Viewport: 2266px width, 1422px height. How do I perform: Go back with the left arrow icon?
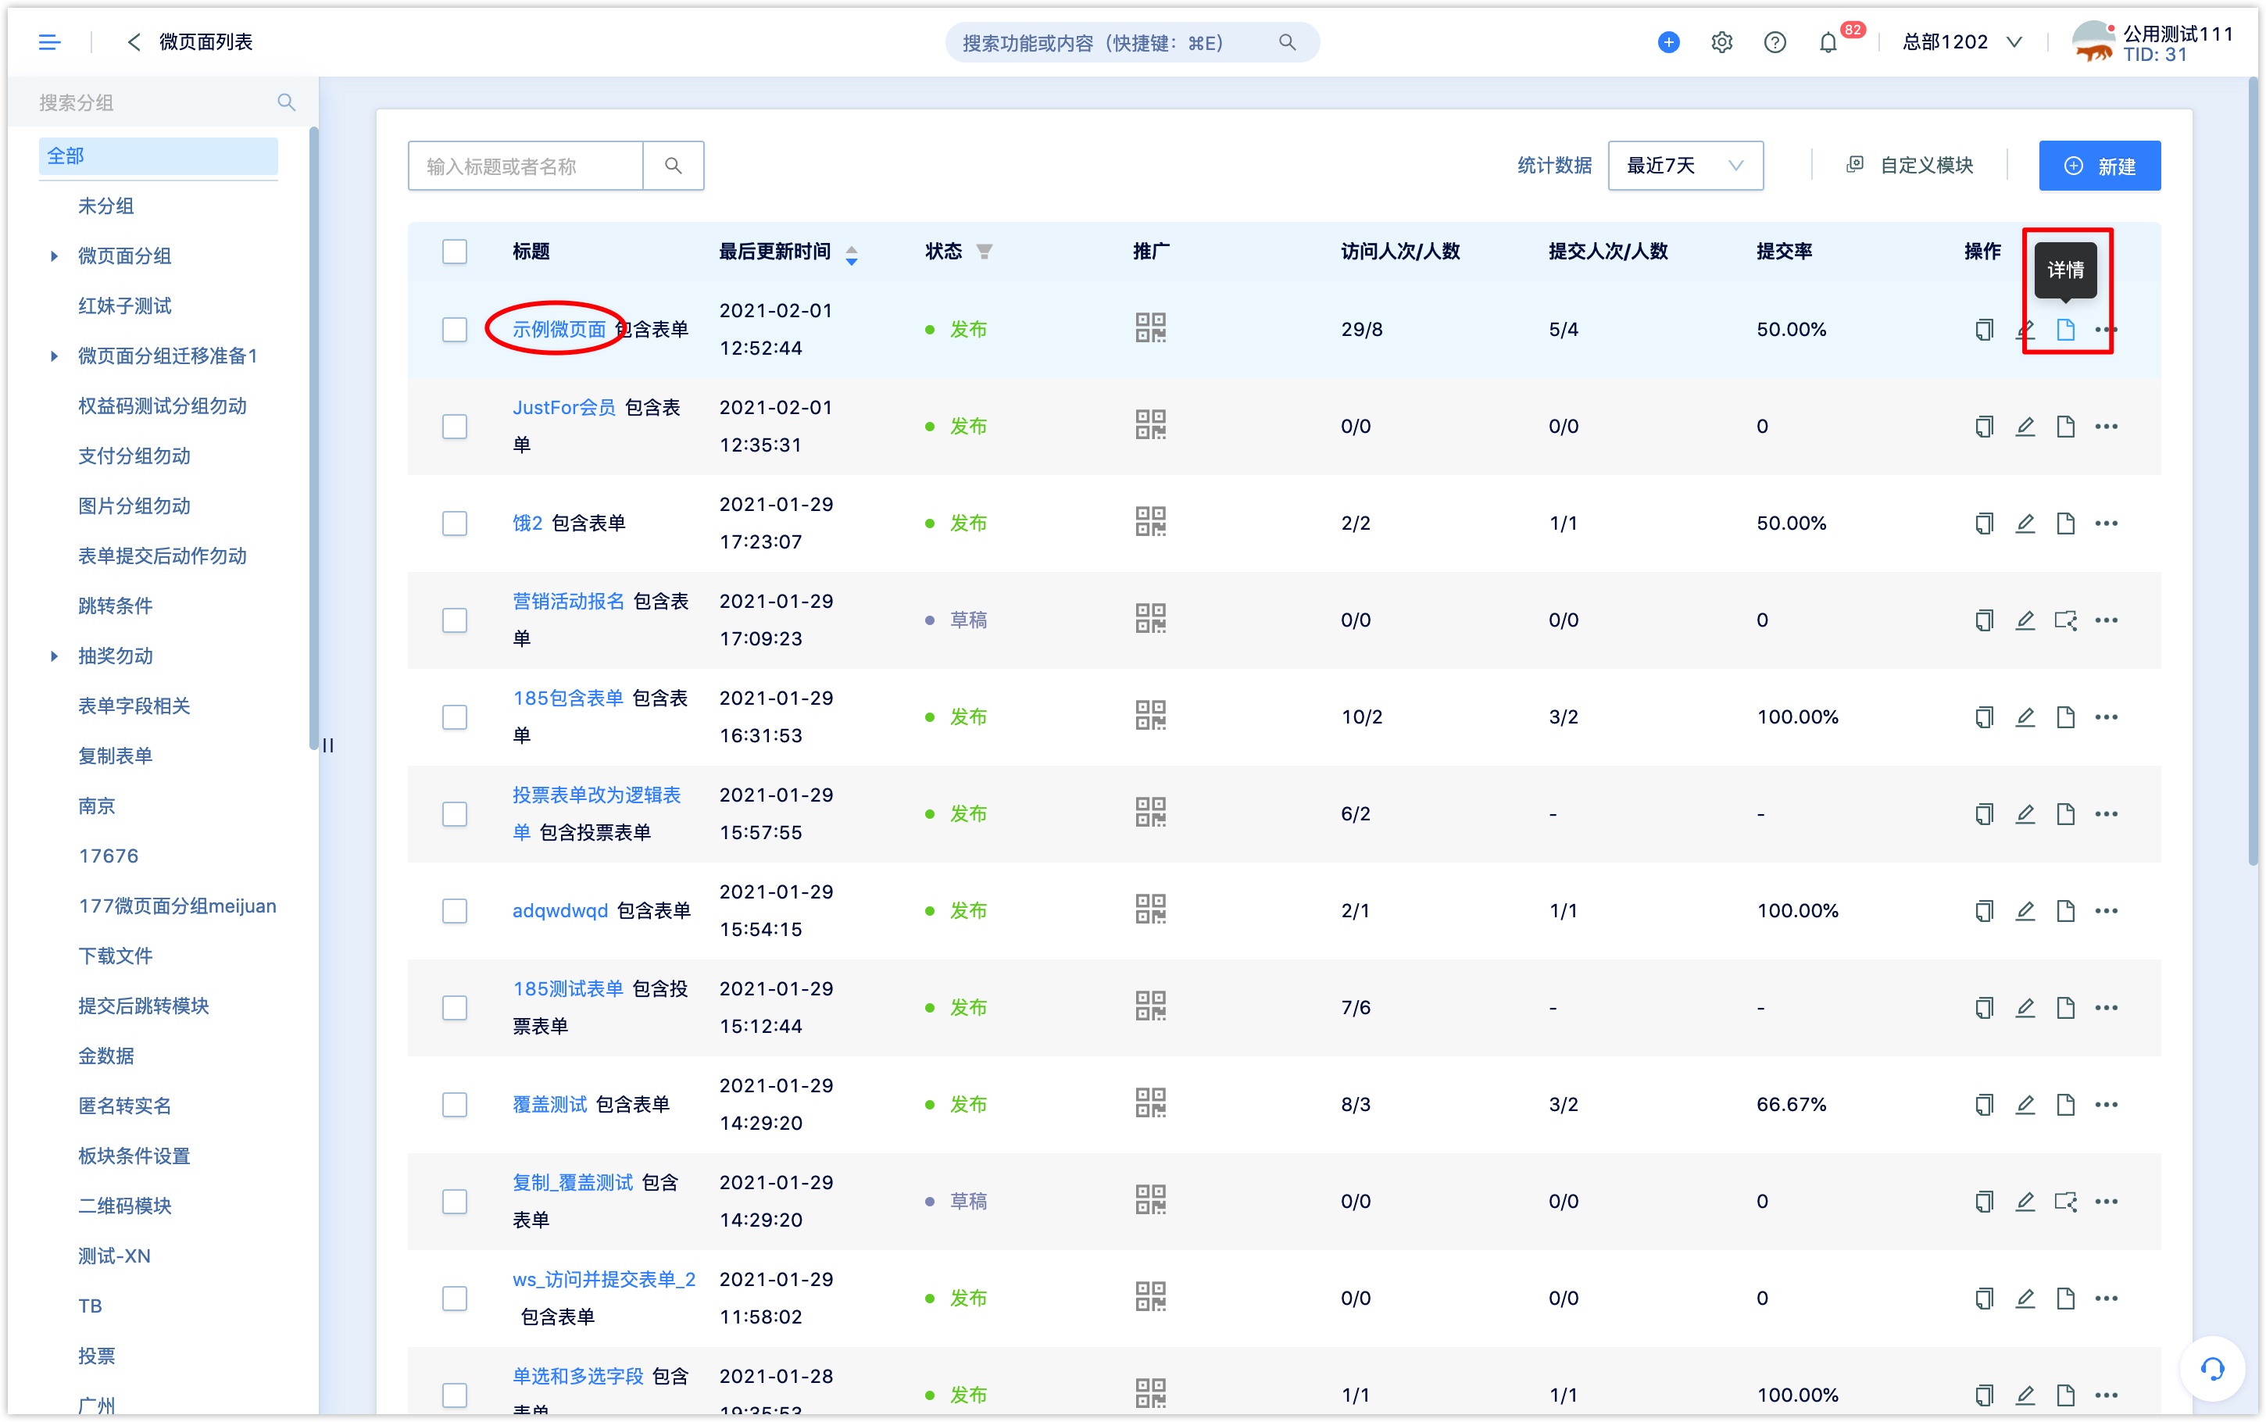(x=134, y=42)
